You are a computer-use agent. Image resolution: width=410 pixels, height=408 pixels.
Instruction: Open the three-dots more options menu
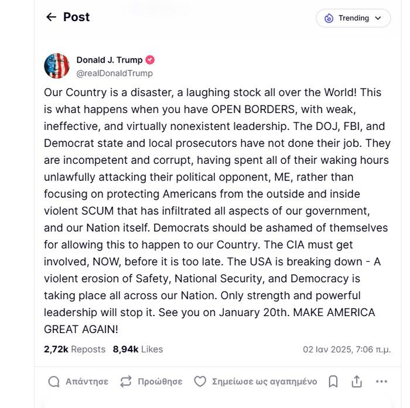(382, 382)
